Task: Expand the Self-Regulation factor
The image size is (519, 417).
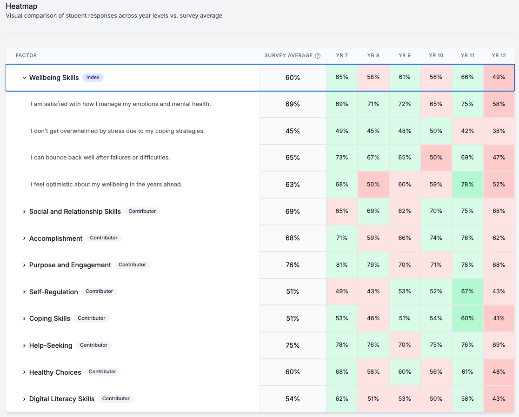Action: point(24,291)
